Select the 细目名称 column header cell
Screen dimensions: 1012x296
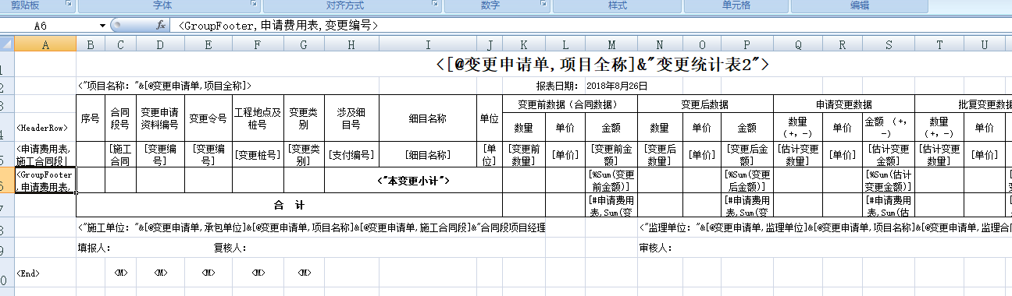(x=428, y=118)
